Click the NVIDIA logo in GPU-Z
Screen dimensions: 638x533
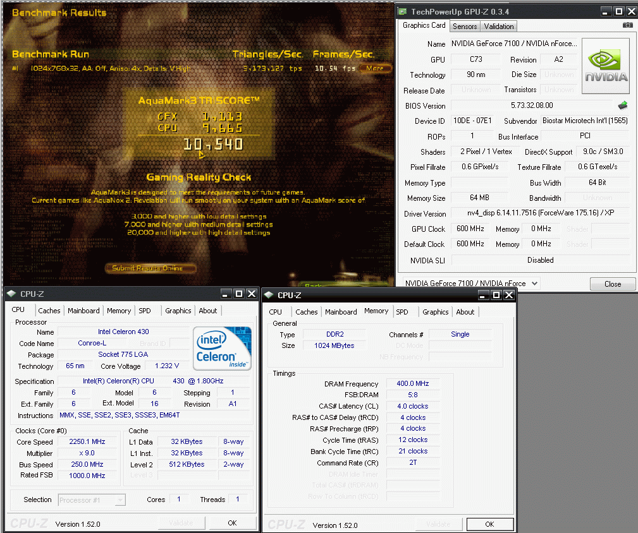point(606,66)
